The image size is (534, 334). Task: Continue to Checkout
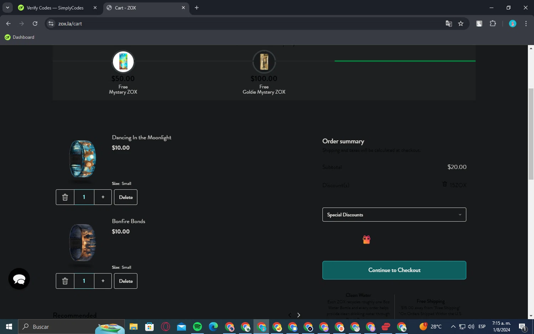pos(394,270)
